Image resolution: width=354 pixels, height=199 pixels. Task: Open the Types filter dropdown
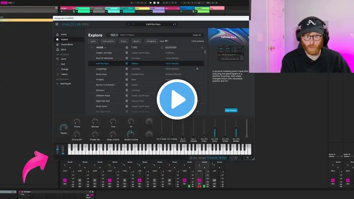tap(93, 41)
